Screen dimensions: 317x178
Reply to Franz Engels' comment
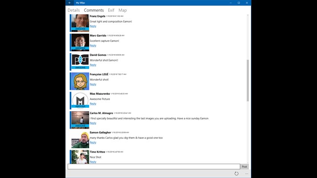point(93,26)
